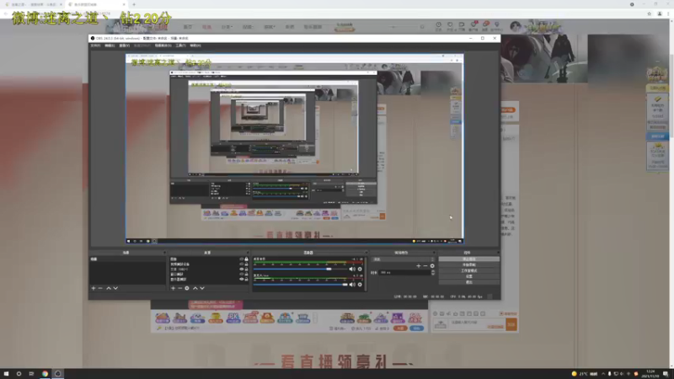674x379 pixels.
Task: Add a transition with plus icon in Scene Transitions
Action: 418,266
